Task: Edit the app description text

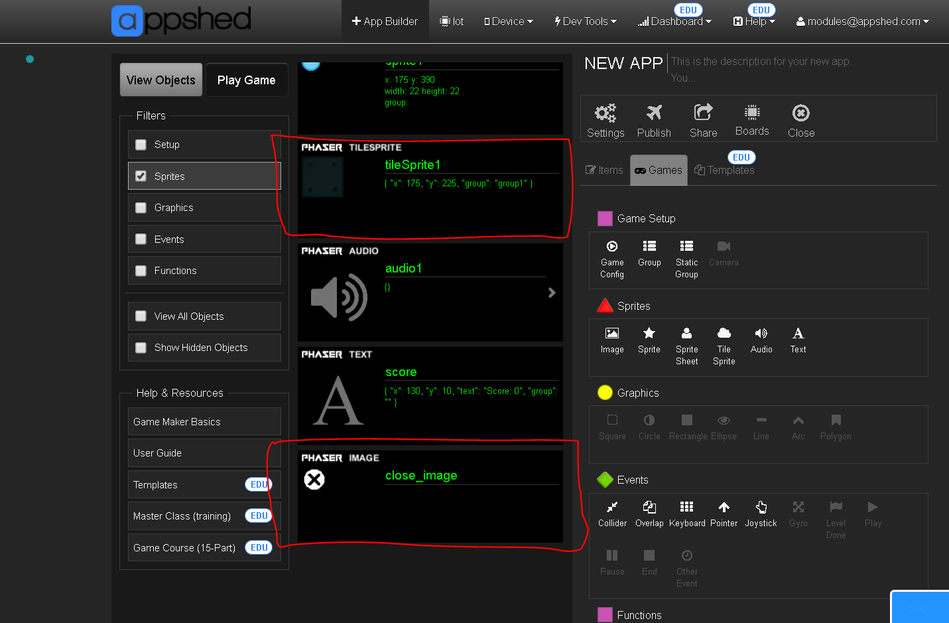Action: tap(761, 69)
